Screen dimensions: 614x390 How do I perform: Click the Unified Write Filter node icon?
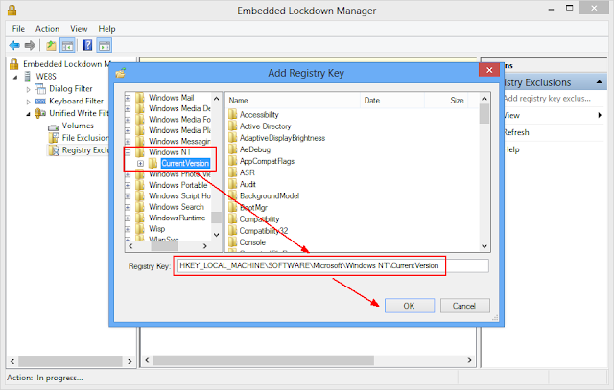(x=40, y=113)
